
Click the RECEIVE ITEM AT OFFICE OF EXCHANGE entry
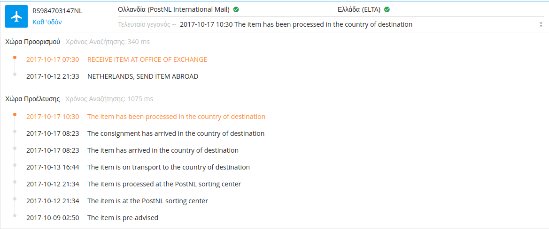coord(147,59)
